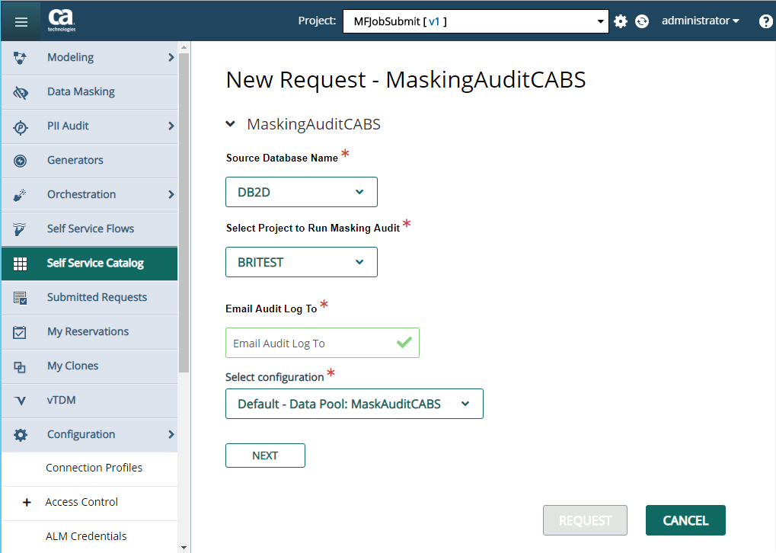Click the globe icon next to settings
This screenshot has height=553, width=776.
(x=641, y=21)
